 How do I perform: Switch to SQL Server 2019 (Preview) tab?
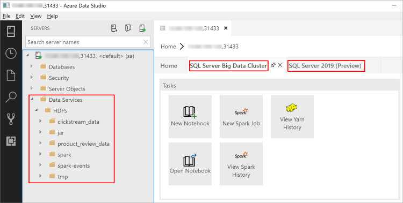click(325, 66)
